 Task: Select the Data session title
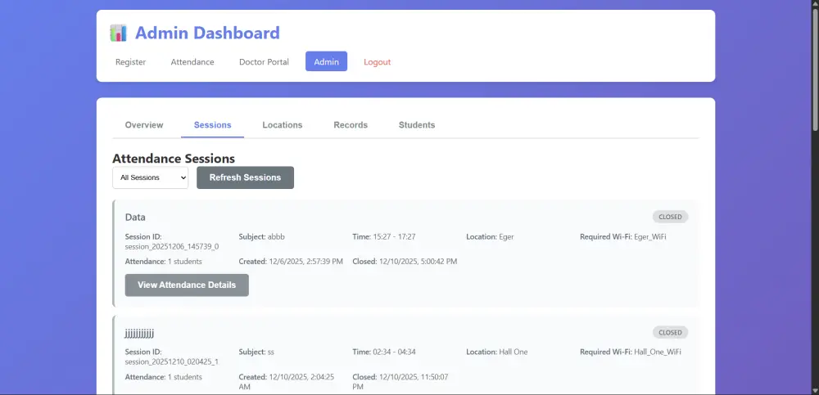pyautogui.click(x=135, y=217)
